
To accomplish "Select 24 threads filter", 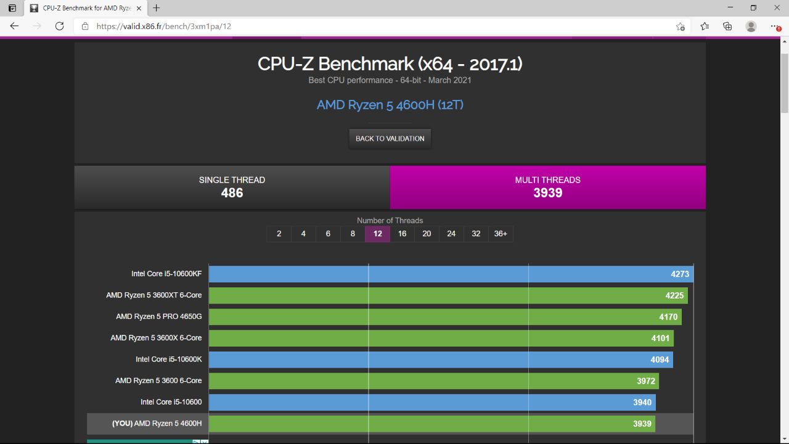I will [451, 234].
